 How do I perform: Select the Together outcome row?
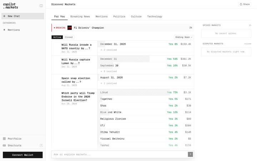pos(146,99)
